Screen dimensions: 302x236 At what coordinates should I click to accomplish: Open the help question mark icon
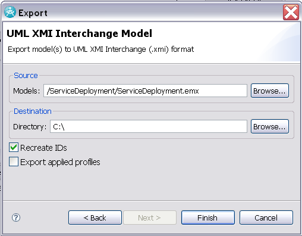pos(16,218)
